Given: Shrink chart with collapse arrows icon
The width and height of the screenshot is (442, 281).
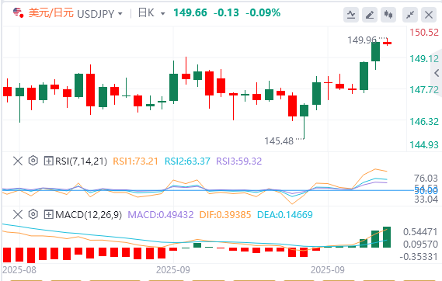Looking at the screenshot, I should [410, 15].
